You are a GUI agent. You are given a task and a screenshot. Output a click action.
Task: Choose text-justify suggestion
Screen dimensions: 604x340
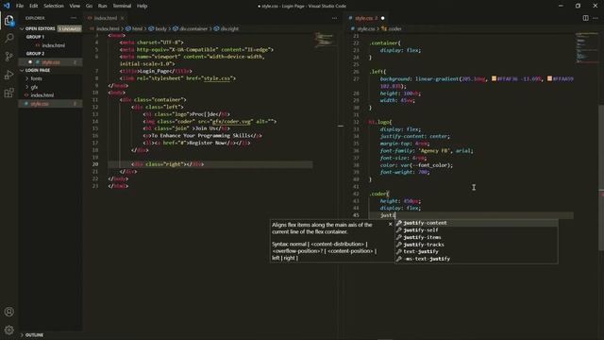(477, 252)
